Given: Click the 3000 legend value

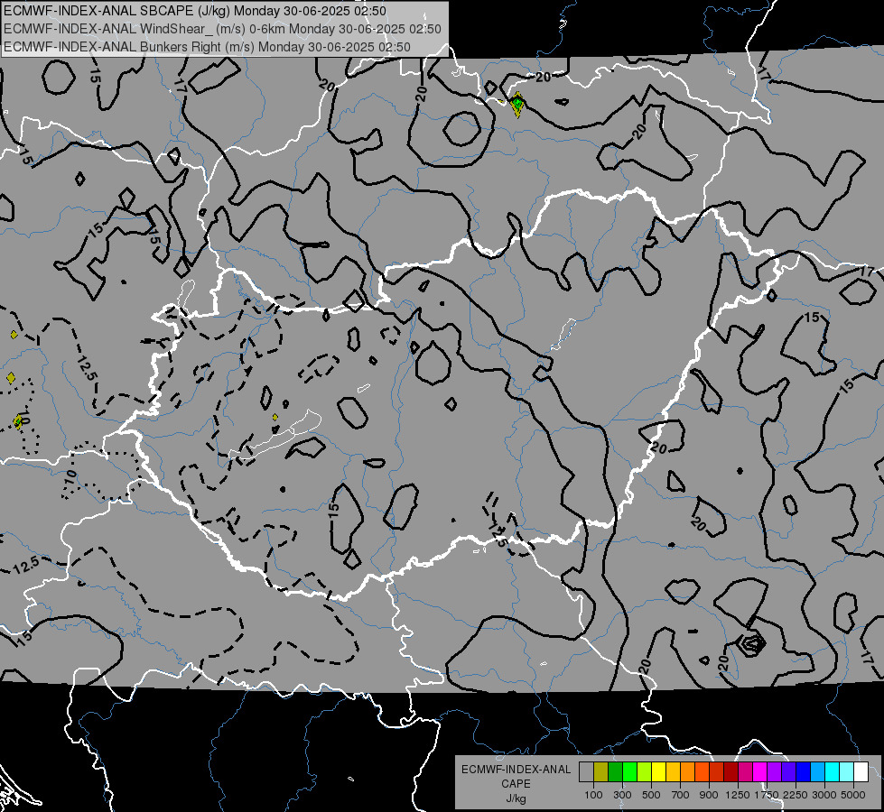Looking at the screenshot, I should pyautogui.click(x=824, y=795).
